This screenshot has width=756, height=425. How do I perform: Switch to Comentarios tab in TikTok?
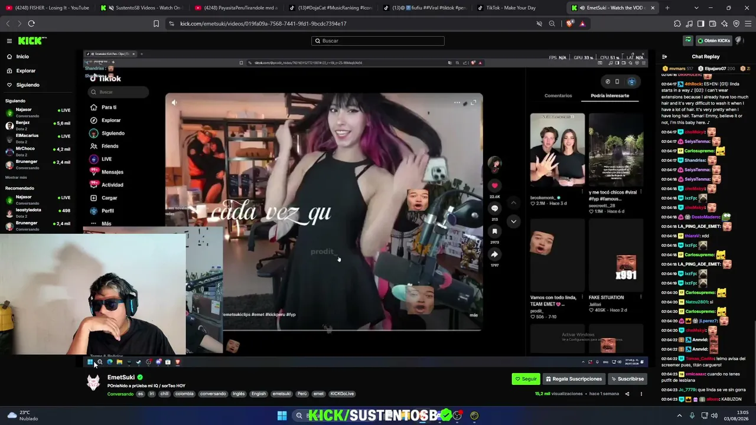click(x=558, y=96)
